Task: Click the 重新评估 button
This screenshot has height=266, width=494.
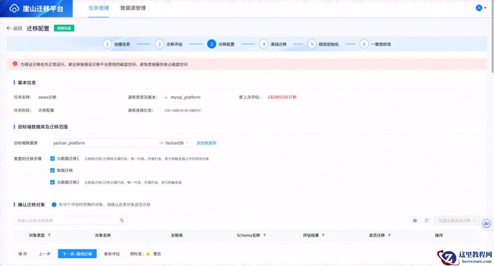Action: tap(112, 254)
